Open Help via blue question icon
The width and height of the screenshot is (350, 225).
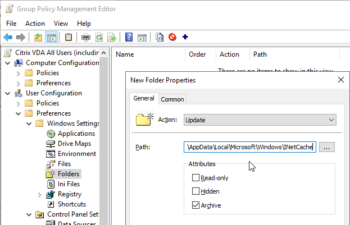click(129, 37)
